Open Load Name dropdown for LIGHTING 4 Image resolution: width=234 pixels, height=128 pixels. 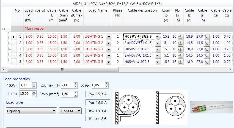pos(109,56)
